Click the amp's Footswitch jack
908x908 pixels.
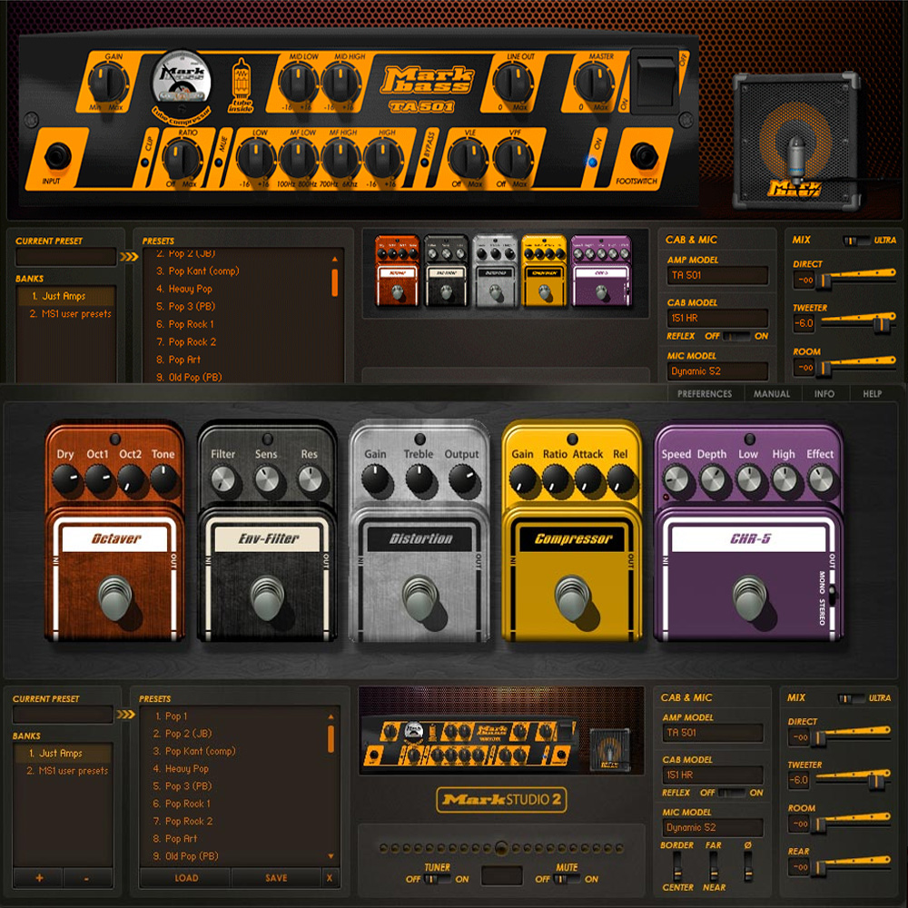[x=644, y=156]
